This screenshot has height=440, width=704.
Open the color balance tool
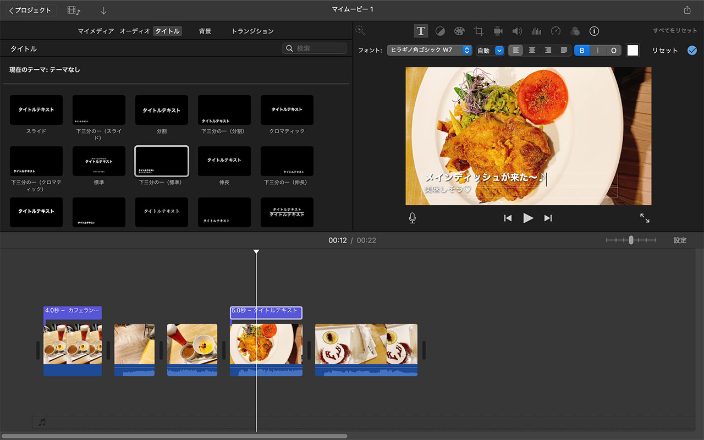point(440,31)
